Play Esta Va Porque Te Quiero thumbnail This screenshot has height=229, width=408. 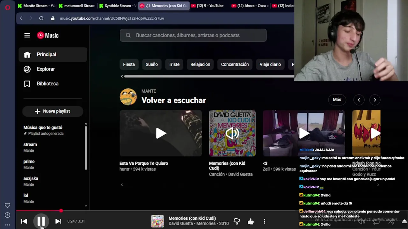pos(161,133)
